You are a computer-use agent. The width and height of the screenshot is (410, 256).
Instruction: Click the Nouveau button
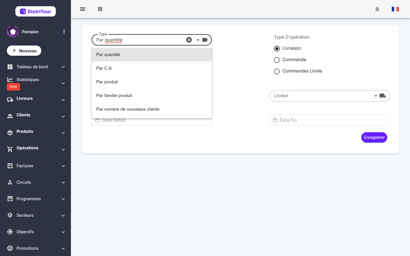[x=24, y=51]
